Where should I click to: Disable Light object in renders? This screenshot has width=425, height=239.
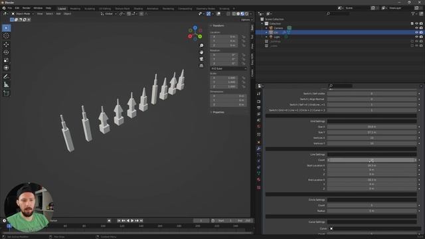(x=421, y=37)
